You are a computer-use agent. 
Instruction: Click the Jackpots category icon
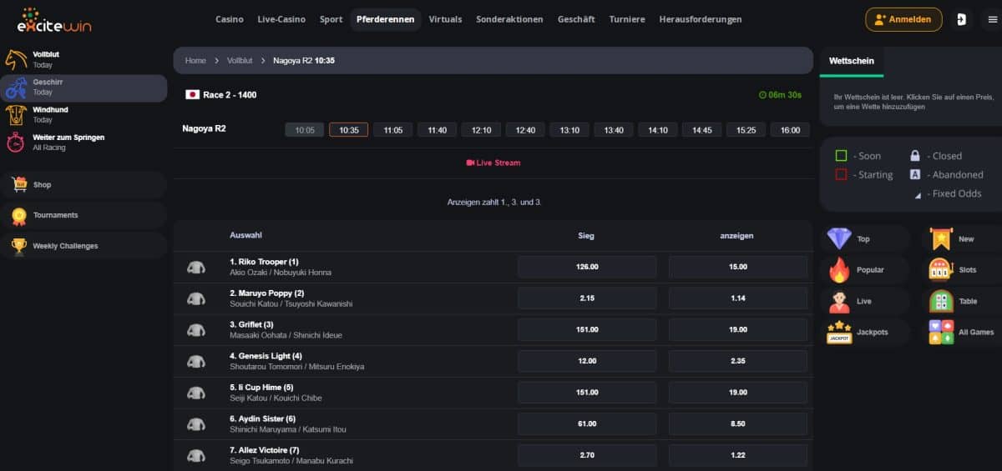coord(839,333)
